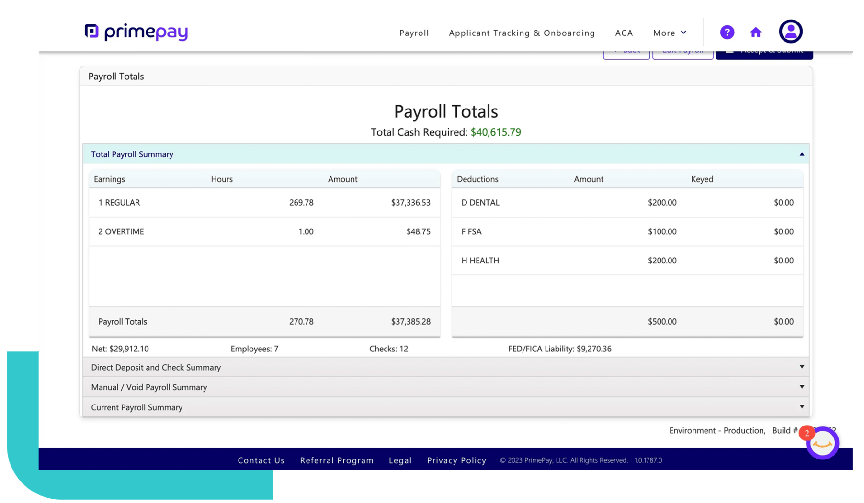Click the Edit Payroll button
The height and width of the screenshot is (503, 864).
682,55
